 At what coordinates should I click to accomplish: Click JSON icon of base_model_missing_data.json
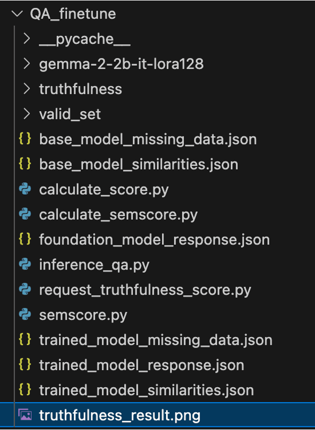click(25, 139)
